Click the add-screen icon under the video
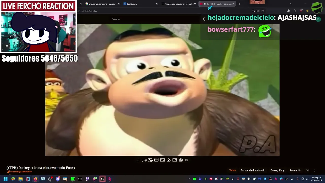Screen dimensions: 325x183 pos(175,160)
